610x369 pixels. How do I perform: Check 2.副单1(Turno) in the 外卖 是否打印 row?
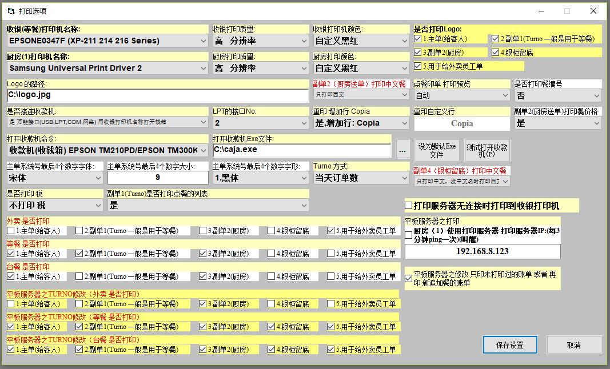79,231
